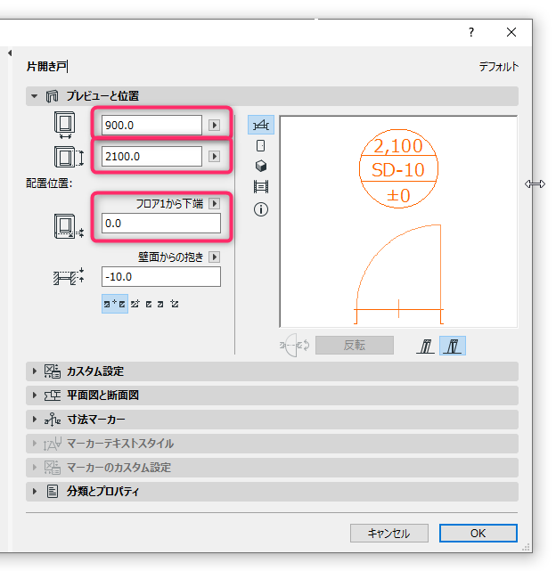556x571 pixels.
Task: Click the left door opening direction icon
Action: [x=425, y=346]
